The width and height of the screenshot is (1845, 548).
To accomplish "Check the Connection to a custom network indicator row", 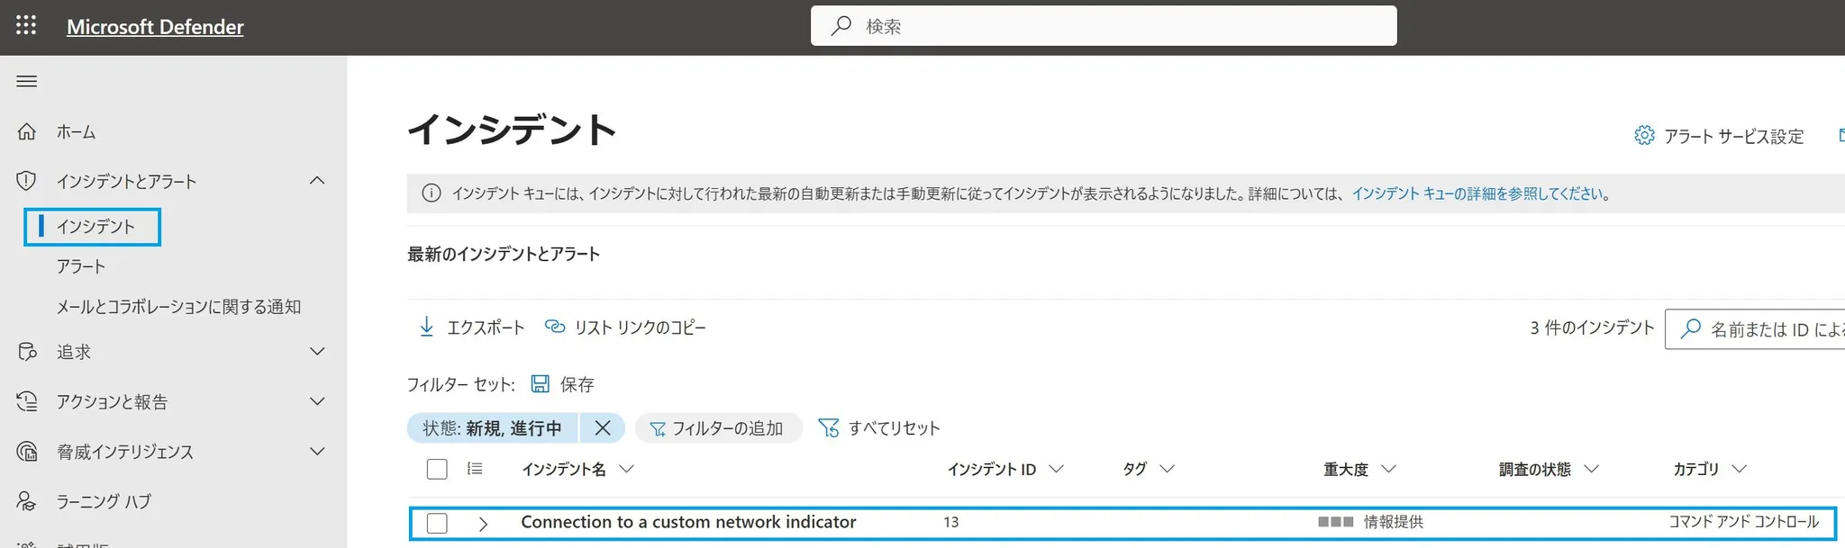I will pyautogui.click(x=437, y=524).
